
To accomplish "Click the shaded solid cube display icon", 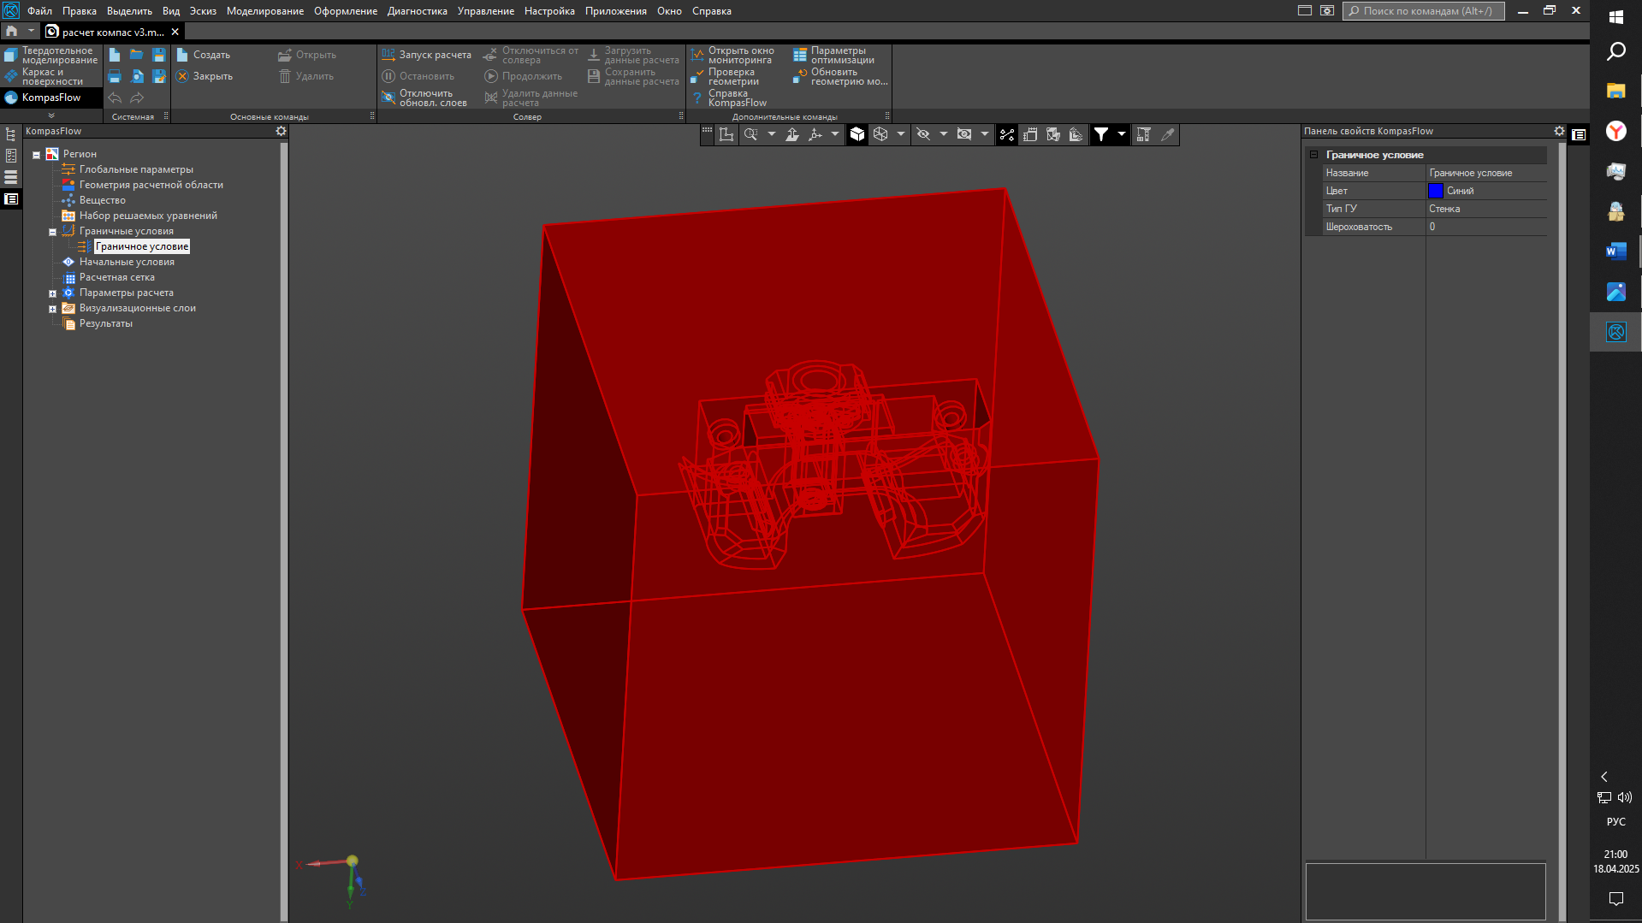I will (x=857, y=134).
